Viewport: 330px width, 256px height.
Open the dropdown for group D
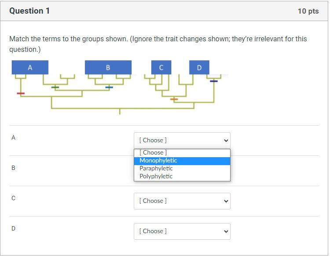(x=182, y=231)
